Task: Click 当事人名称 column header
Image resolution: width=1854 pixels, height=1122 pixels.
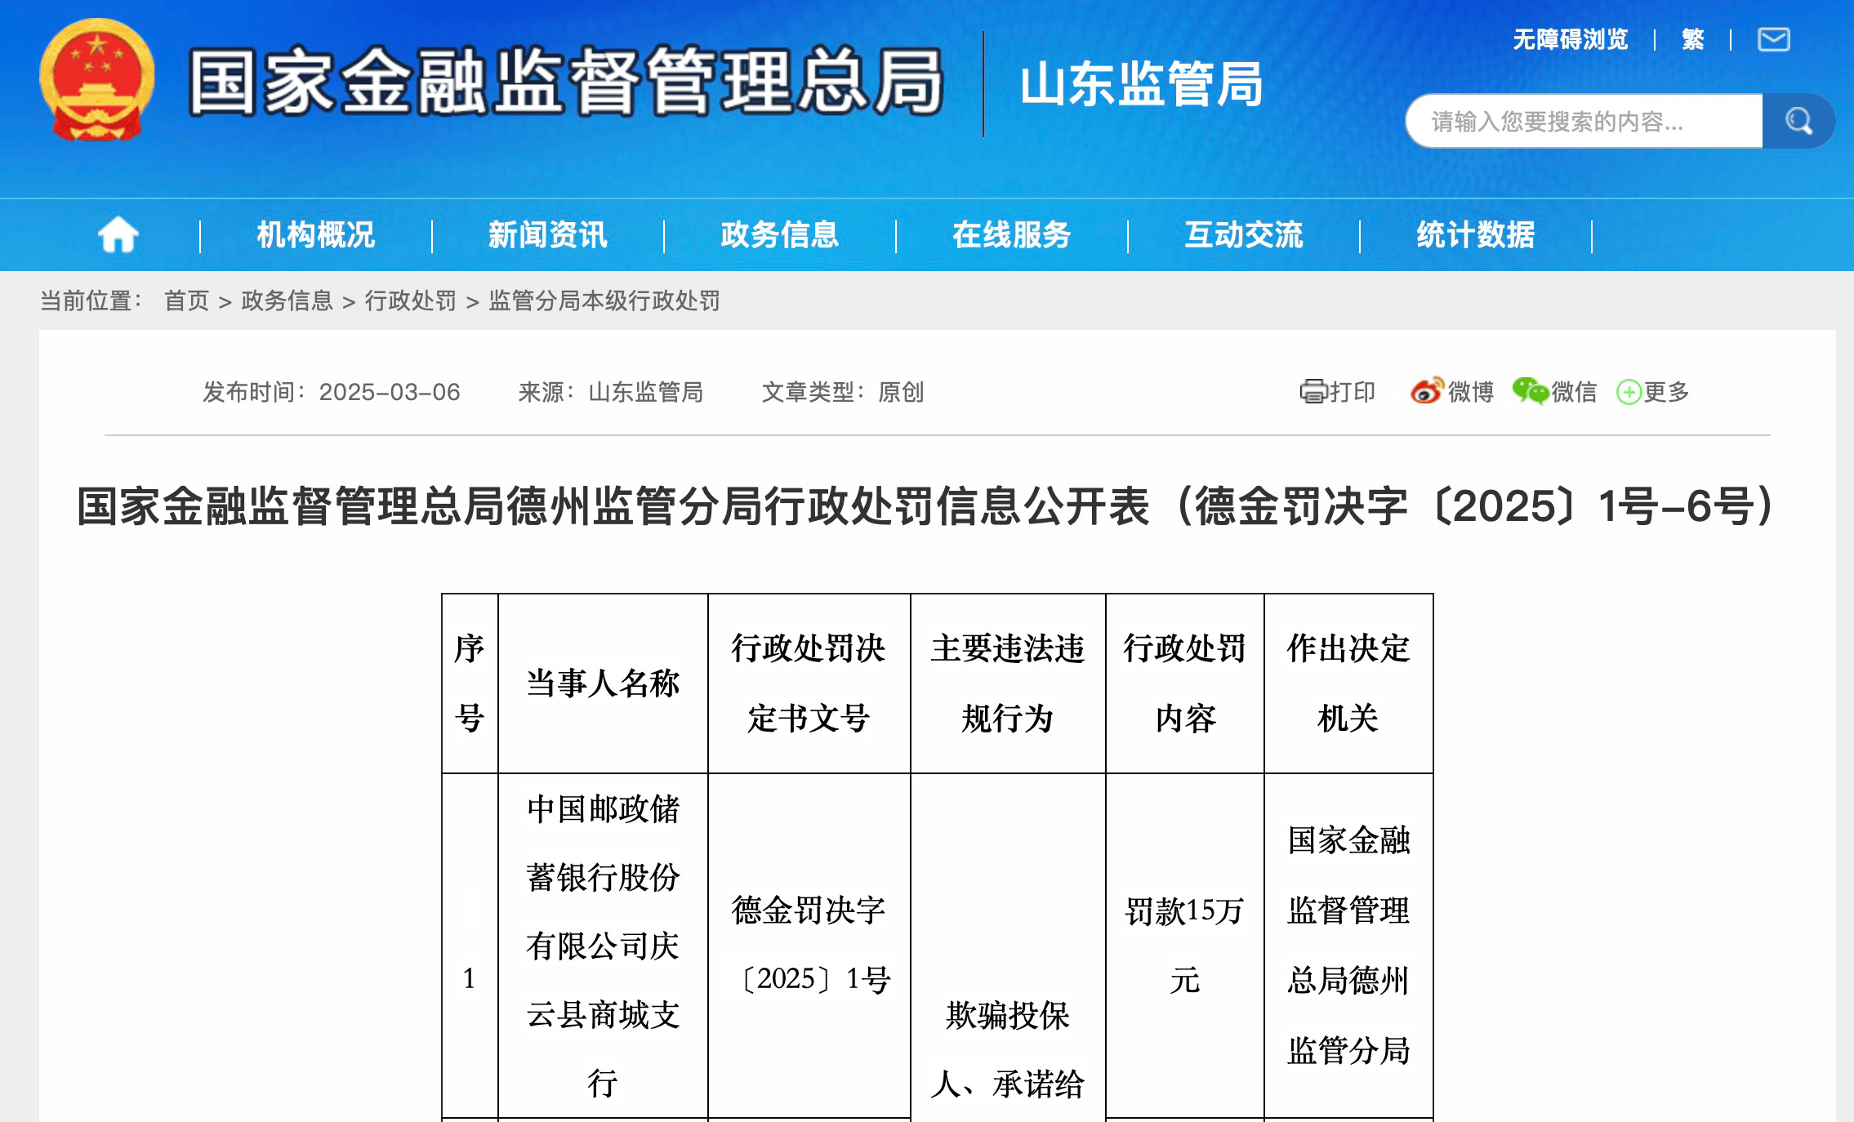Action: pyautogui.click(x=603, y=683)
